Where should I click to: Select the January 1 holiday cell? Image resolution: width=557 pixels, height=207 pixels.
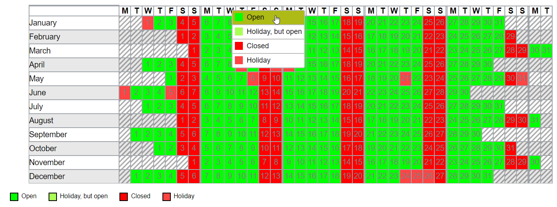pyautogui.click(x=148, y=23)
